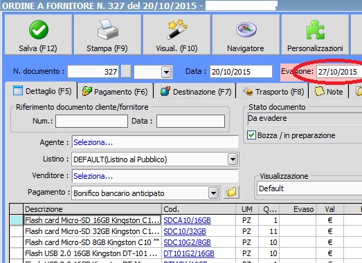Viewport: 362px width, 263px height.
Task: Click the reference Num. input field
Action: [91, 121]
